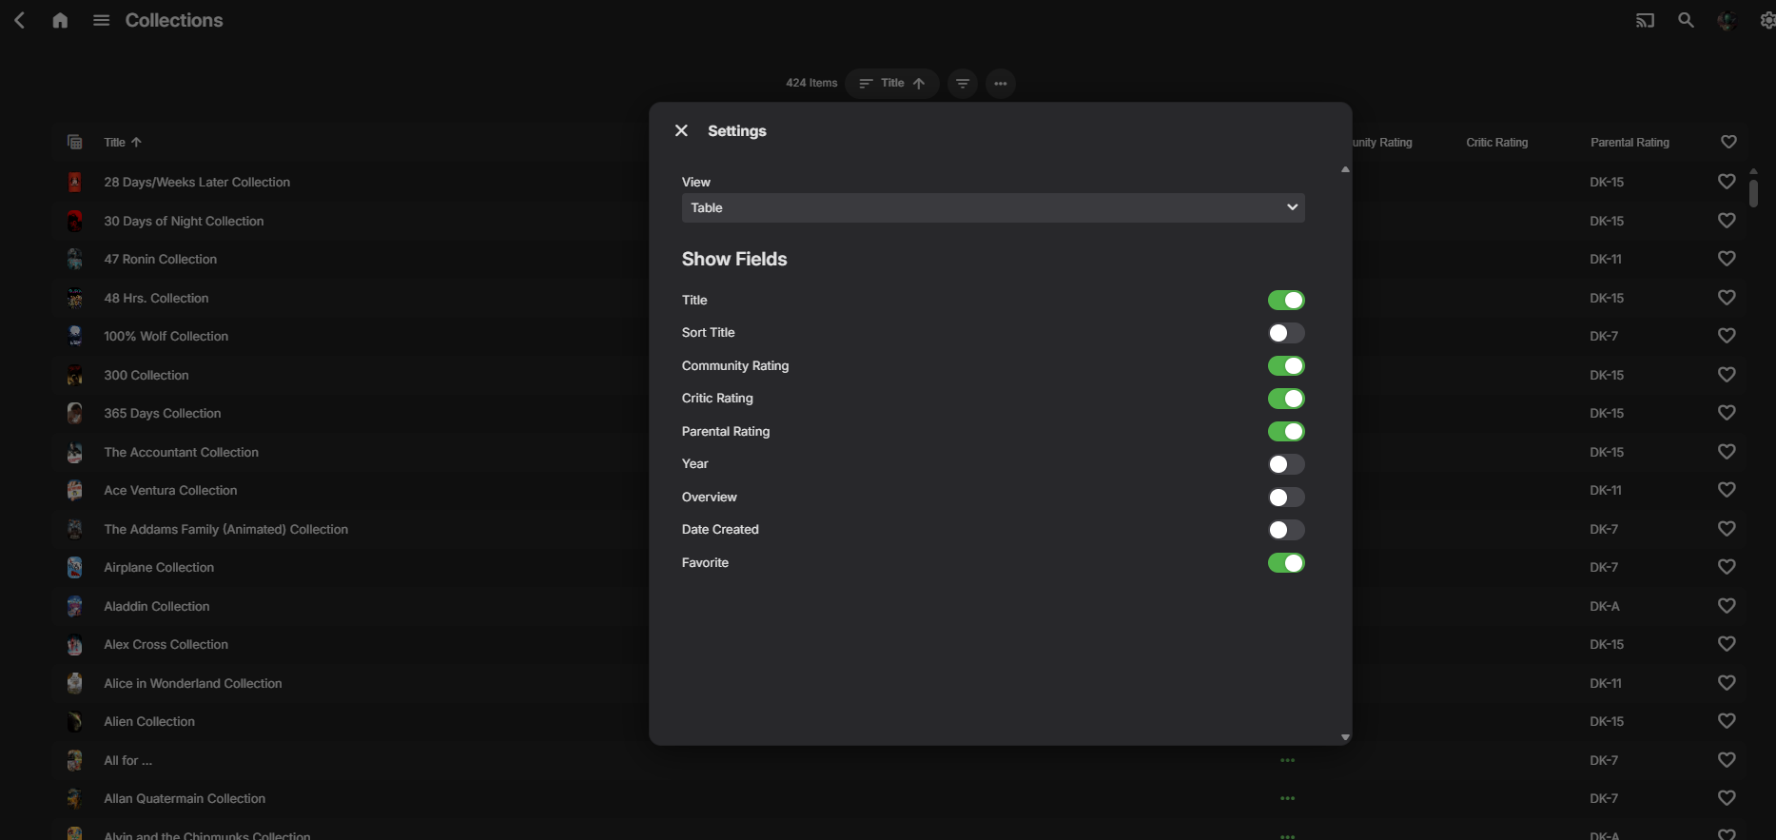Enable the Year field toggle
The height and width of the screenshot is (840, 1776).
(x=1285, y=464)
